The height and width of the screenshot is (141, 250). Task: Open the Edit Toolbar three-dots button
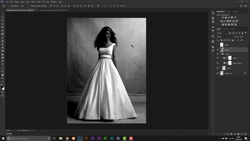(x=2, y=81)
